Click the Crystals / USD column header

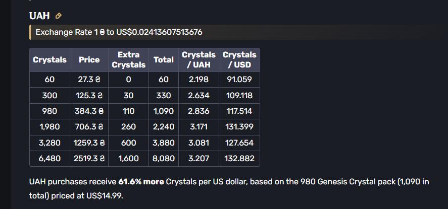[239, 60]
